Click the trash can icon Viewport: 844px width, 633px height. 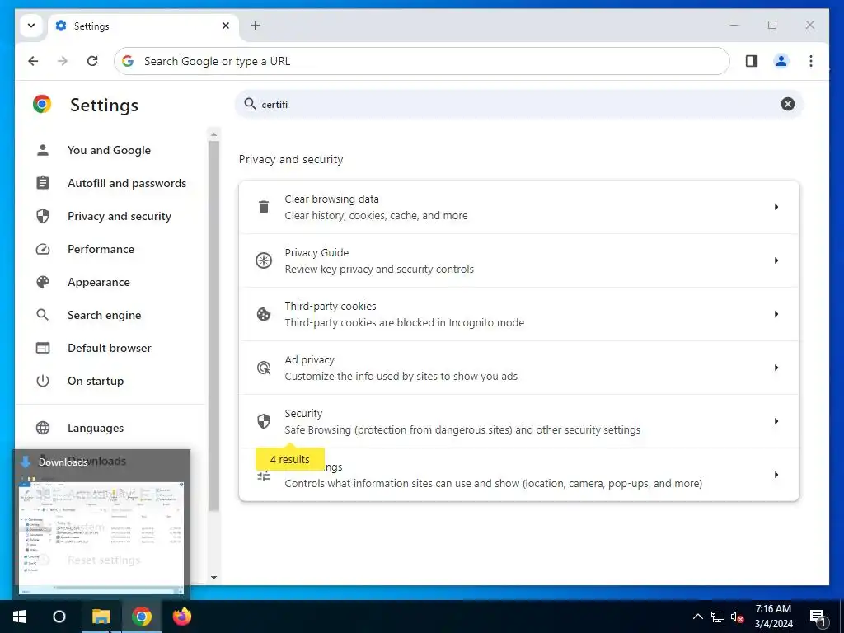tap(264, 207)
